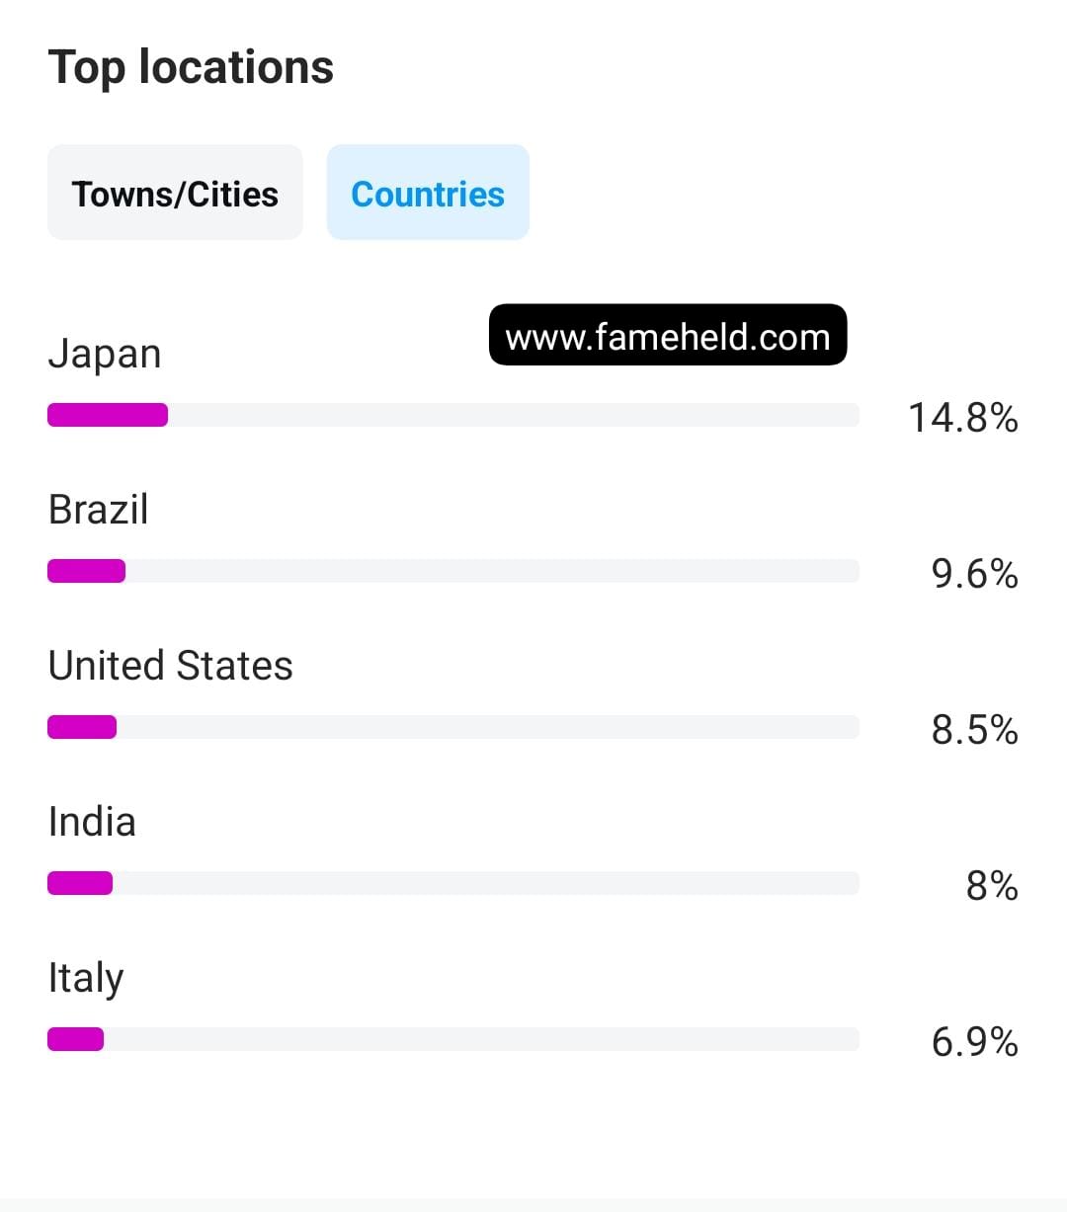Open the www.fameheld.com watermark link

[668, 335]
